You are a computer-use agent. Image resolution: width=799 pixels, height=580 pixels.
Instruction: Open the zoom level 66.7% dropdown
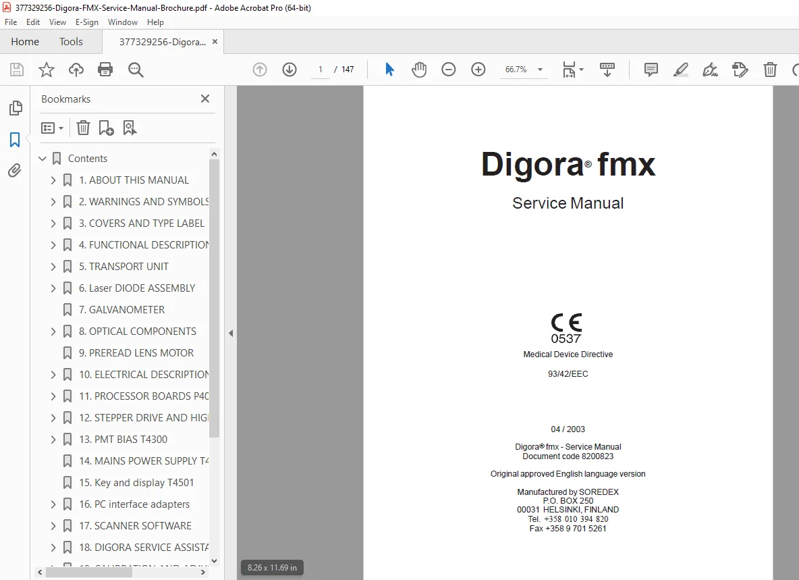point(540,70)
